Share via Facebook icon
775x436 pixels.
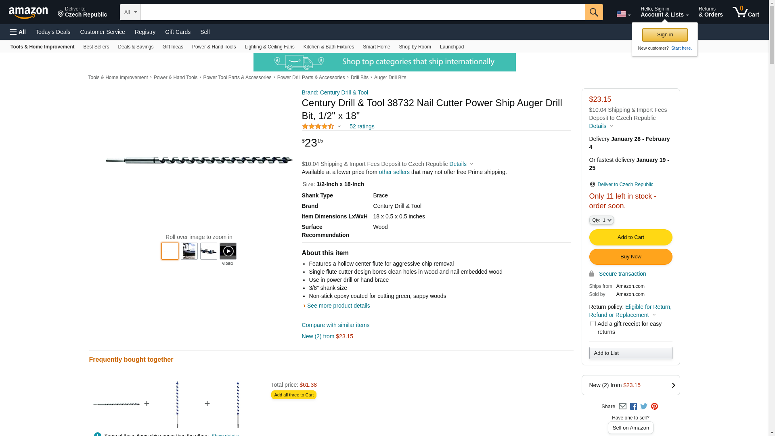[x=633, y=407]
